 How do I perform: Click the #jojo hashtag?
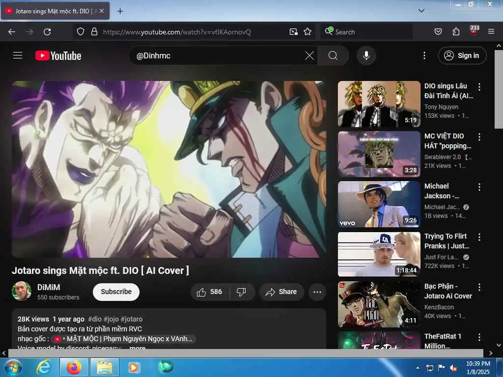click(x=111, y=319)
